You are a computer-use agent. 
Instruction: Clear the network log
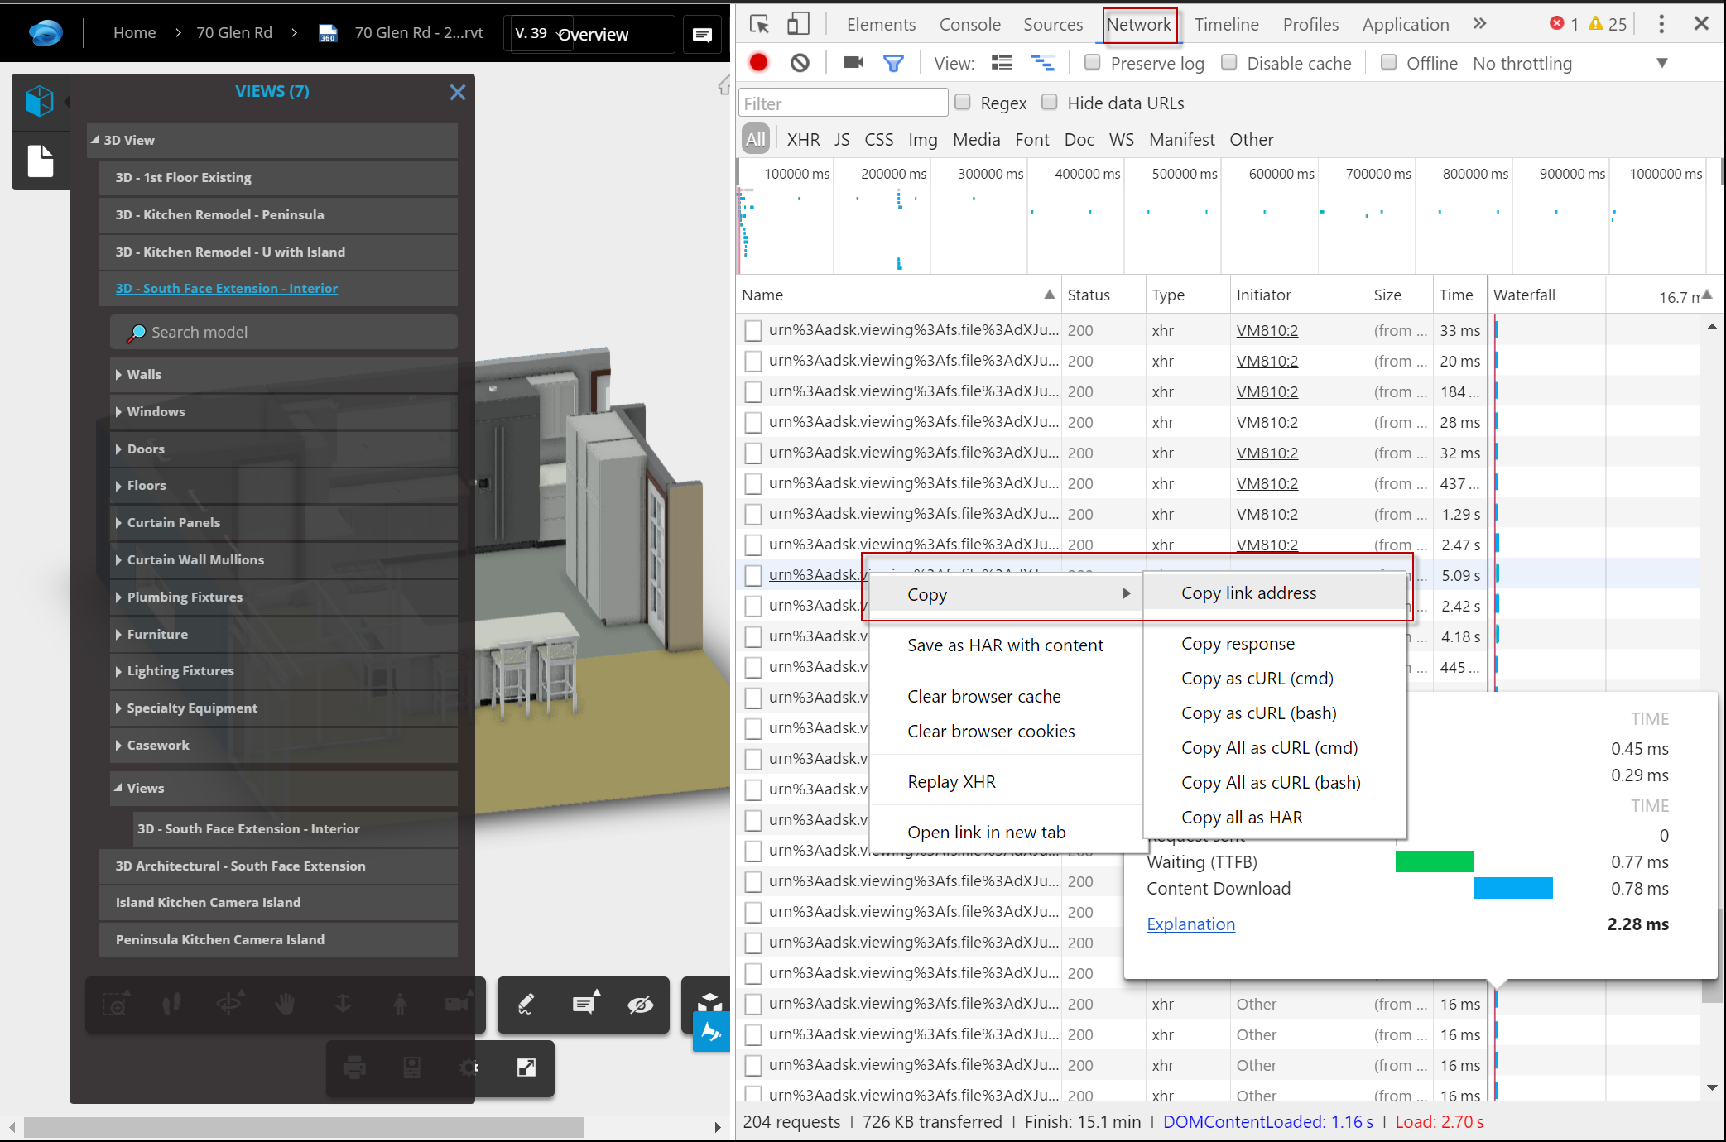point(800,62)
